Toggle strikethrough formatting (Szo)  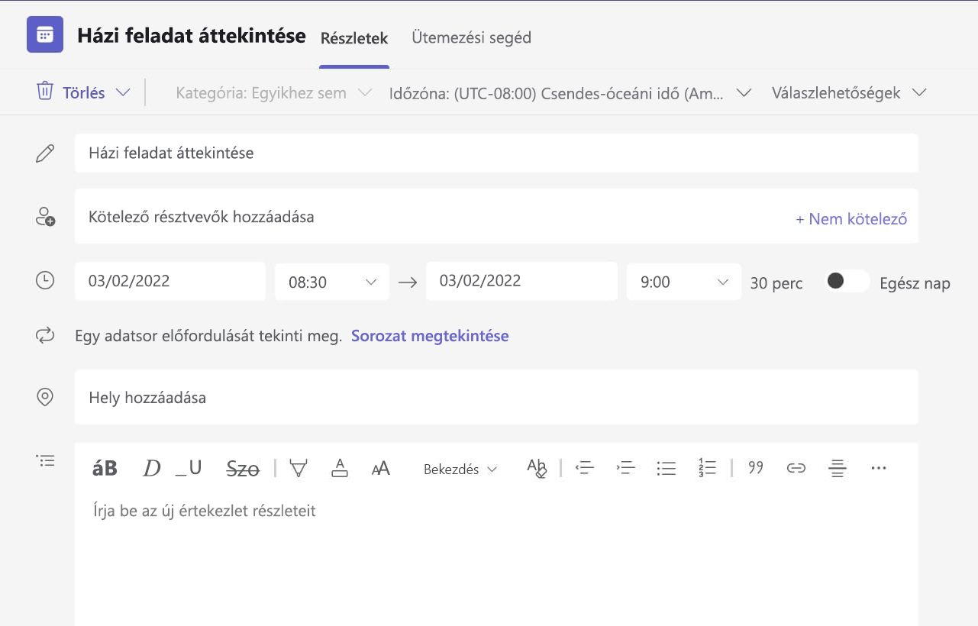[243, 469]
